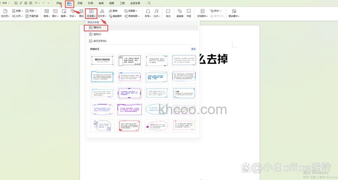
Task: Insert a smart graphic (智能图形)
Action: click(x=115, y=16)
